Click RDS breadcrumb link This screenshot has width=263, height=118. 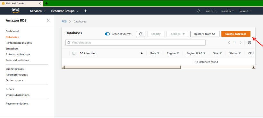click(64, 22)
